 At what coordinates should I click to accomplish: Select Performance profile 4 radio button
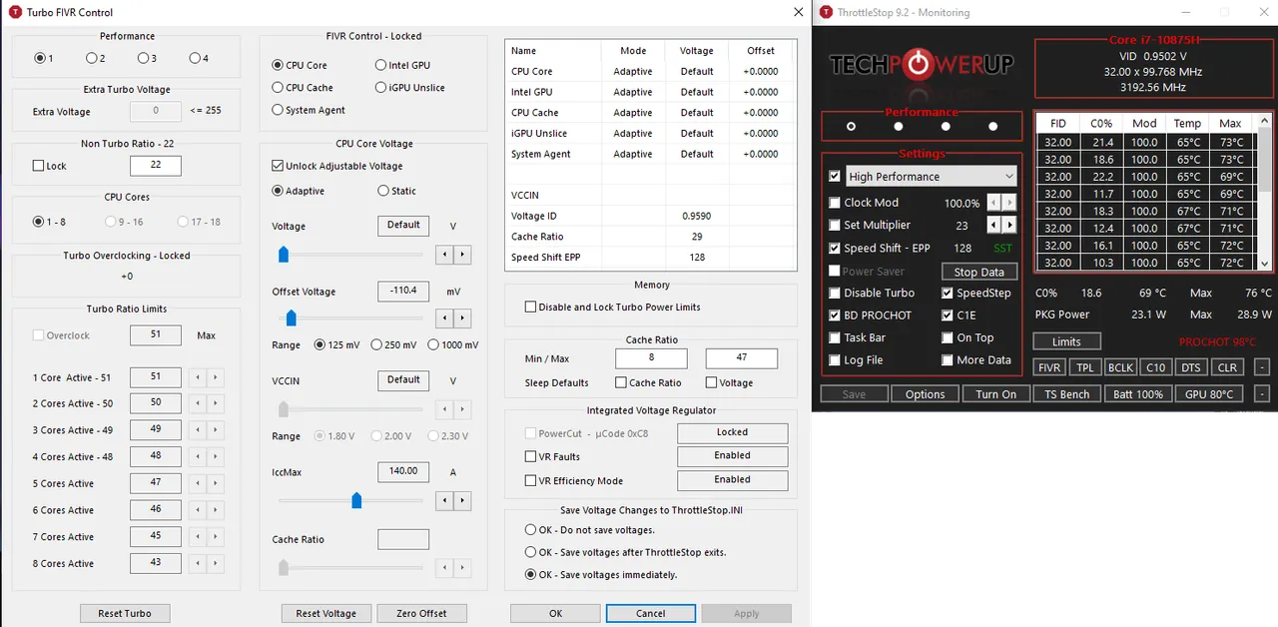194,58
